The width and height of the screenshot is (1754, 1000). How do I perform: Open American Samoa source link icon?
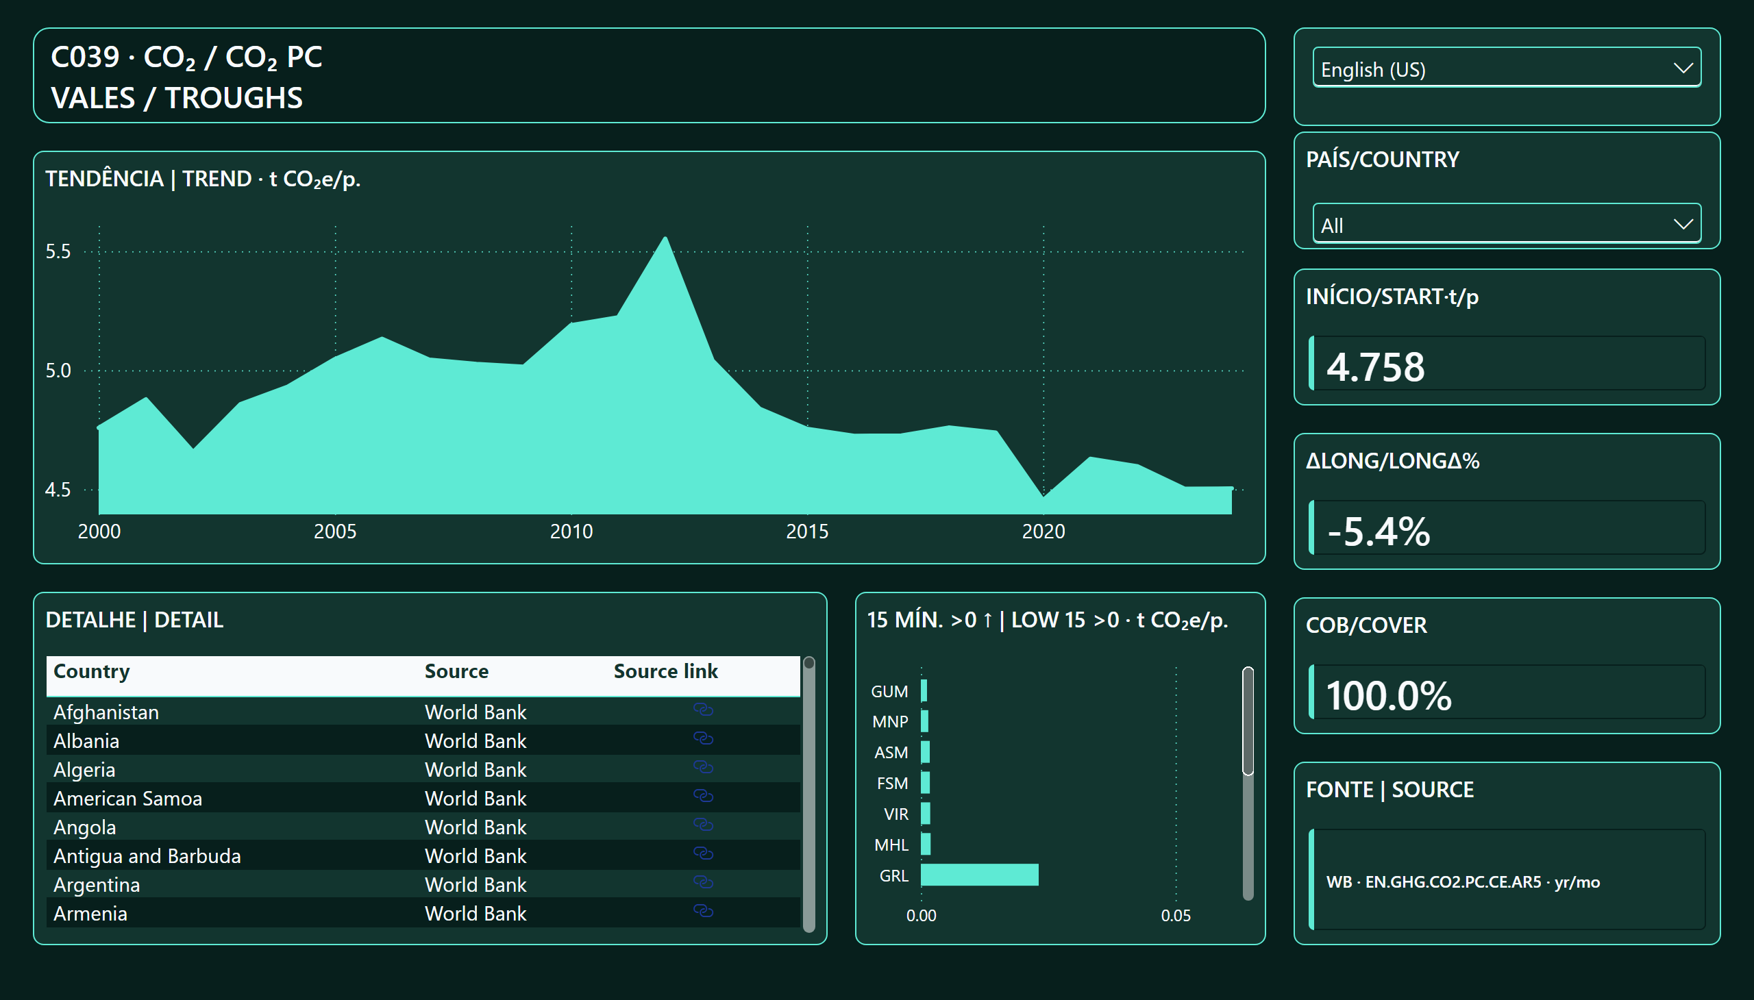[x=703, y=796]
